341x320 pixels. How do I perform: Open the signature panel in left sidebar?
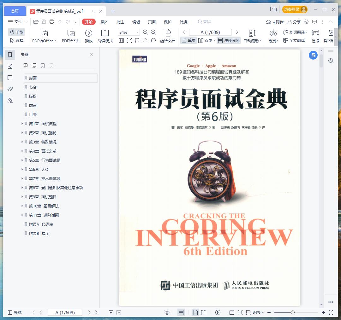(10, 100)
